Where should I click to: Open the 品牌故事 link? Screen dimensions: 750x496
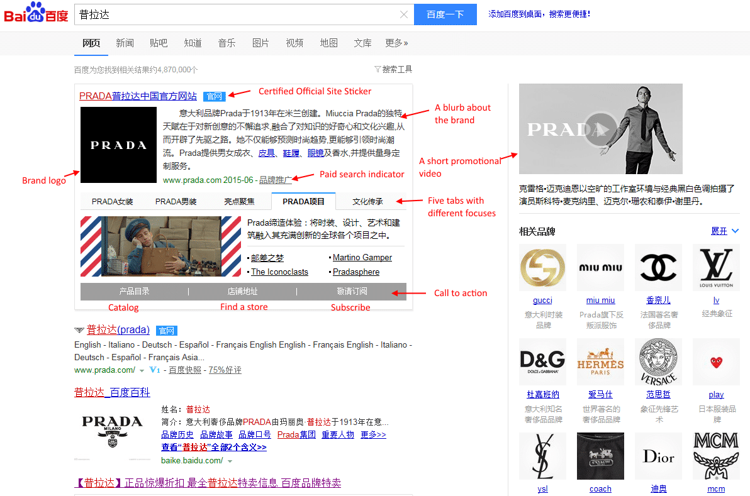click(216, 434)
